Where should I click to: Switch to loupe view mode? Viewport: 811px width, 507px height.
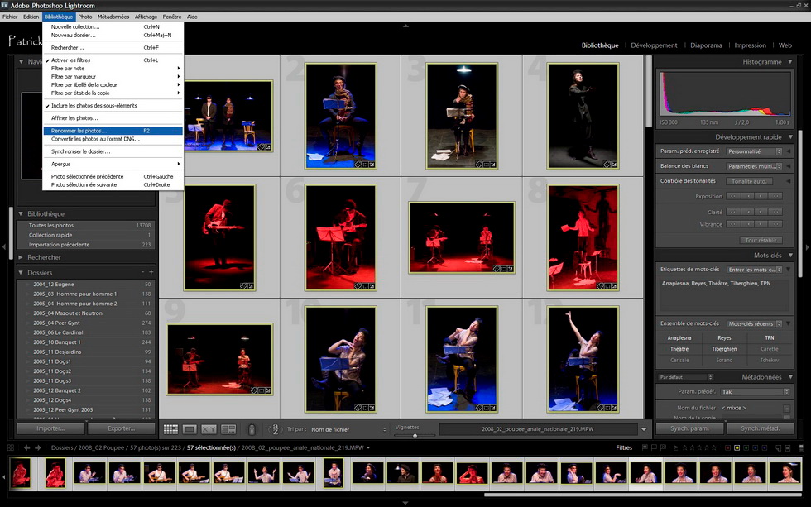coord(190,429)
